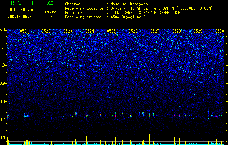Click the 0530 time marker
Screen dimensions: 228x145
[x=220, y=31]
